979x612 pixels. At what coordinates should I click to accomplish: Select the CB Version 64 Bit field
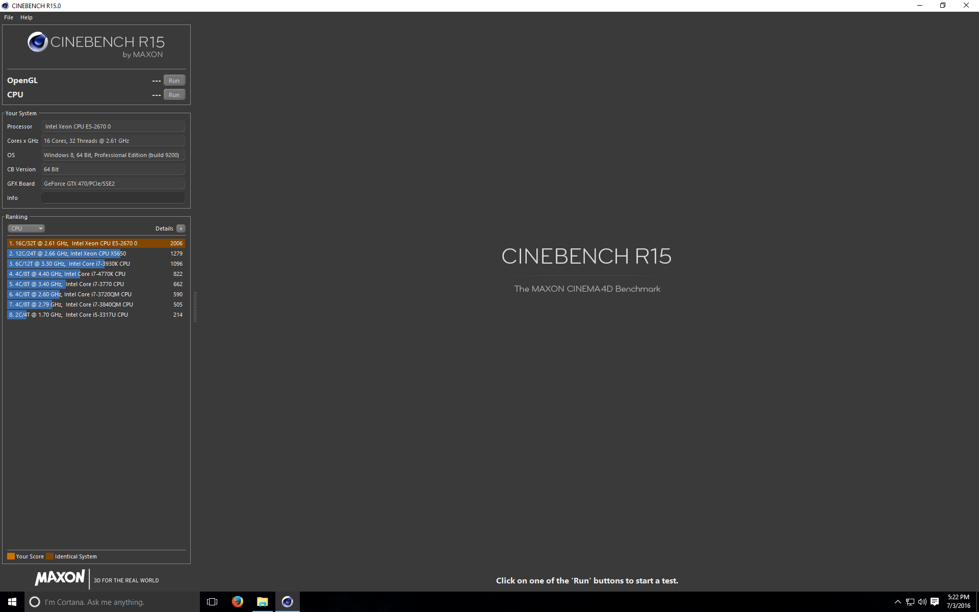click(x=113, y=169)
